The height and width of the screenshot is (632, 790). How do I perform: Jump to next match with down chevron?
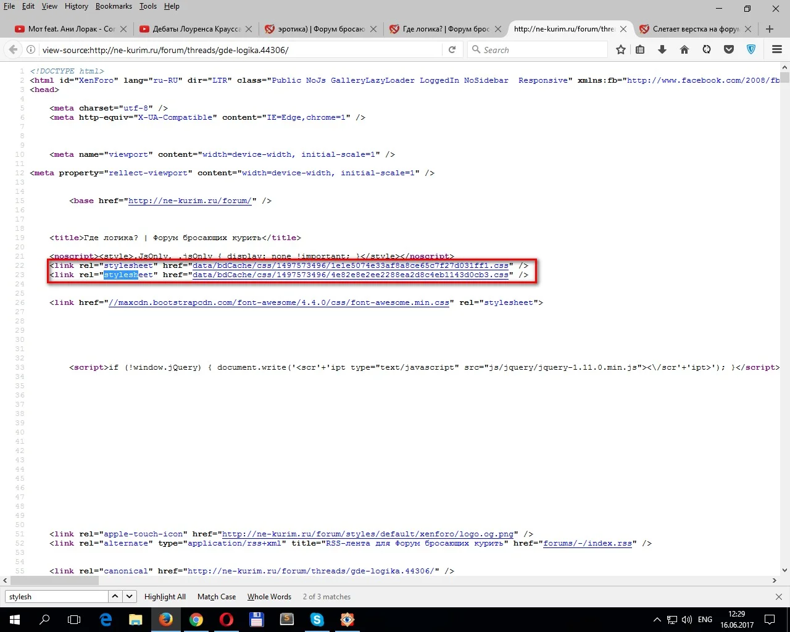click(130, 596)
